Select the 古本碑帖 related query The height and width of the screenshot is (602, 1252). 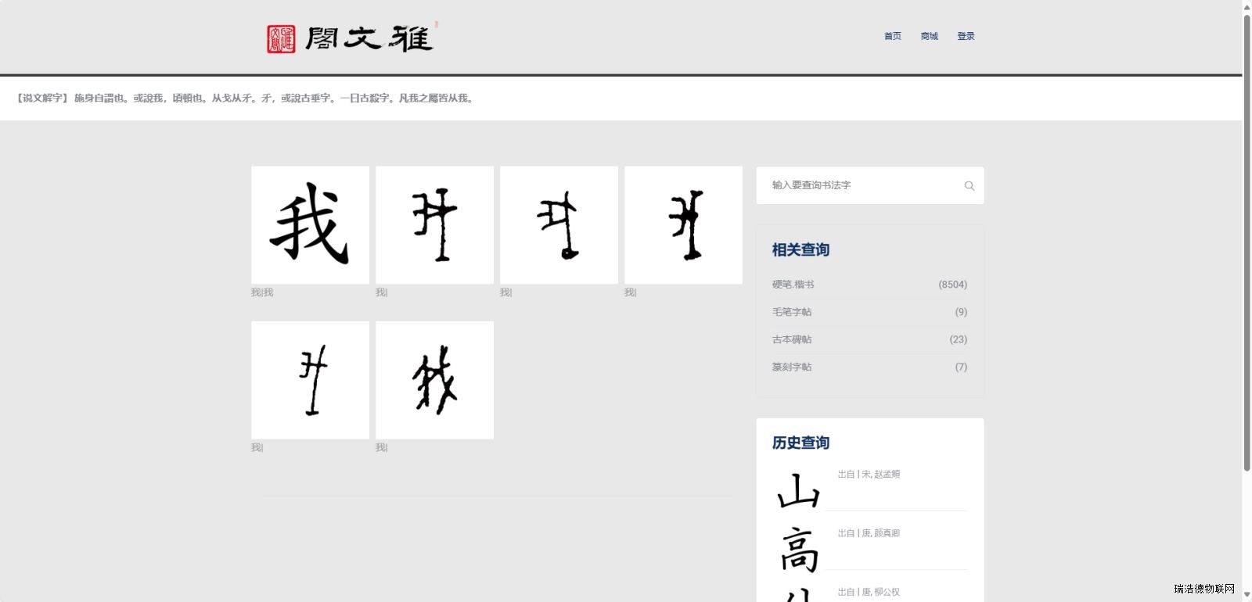click(x=792, y=339)
